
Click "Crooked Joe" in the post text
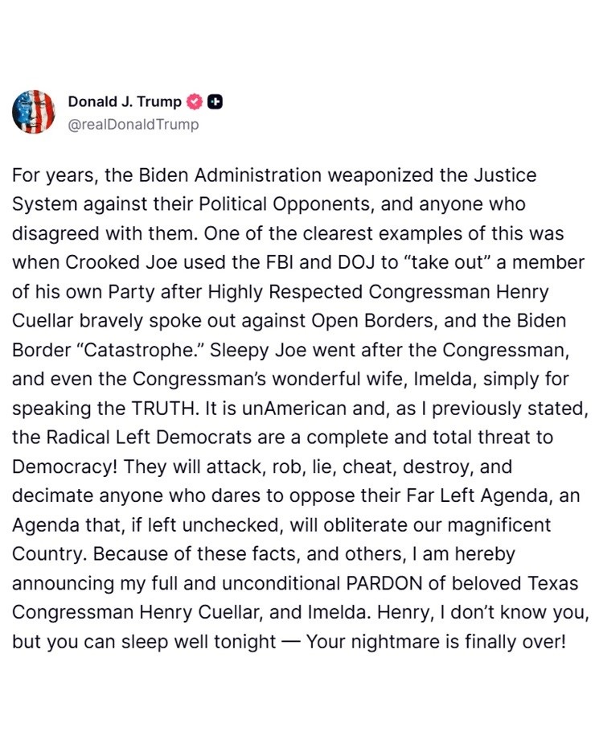coord(128,262)
